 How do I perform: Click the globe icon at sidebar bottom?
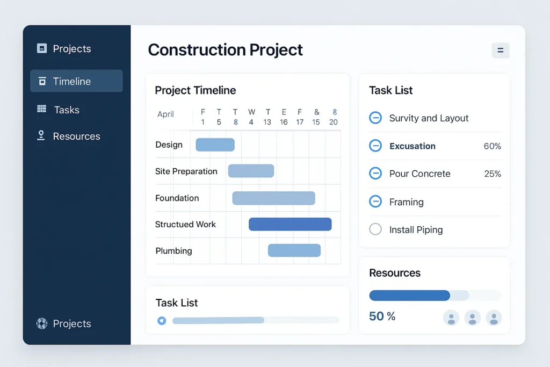42,323
